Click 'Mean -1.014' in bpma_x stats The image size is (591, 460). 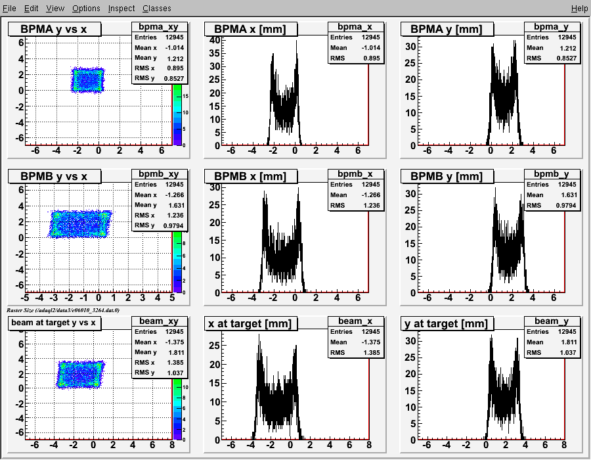[x=355, y=48]
